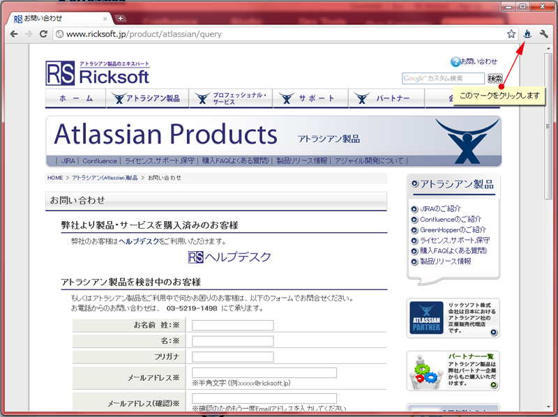Click the JIRA banner sub-link
This screenshot has width=558, height=417.
click(x=68, y=161)
